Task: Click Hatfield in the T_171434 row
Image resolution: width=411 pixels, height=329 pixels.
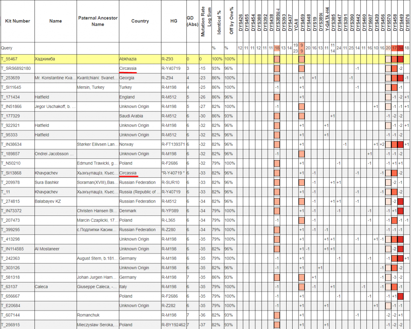Action: 42,97
